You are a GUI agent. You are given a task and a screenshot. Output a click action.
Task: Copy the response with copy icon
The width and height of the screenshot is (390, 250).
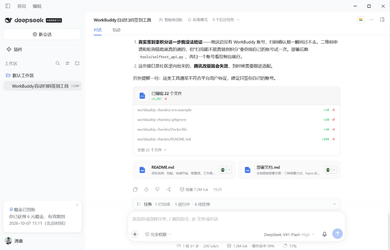pyautogui.click(x=135, y=189)
